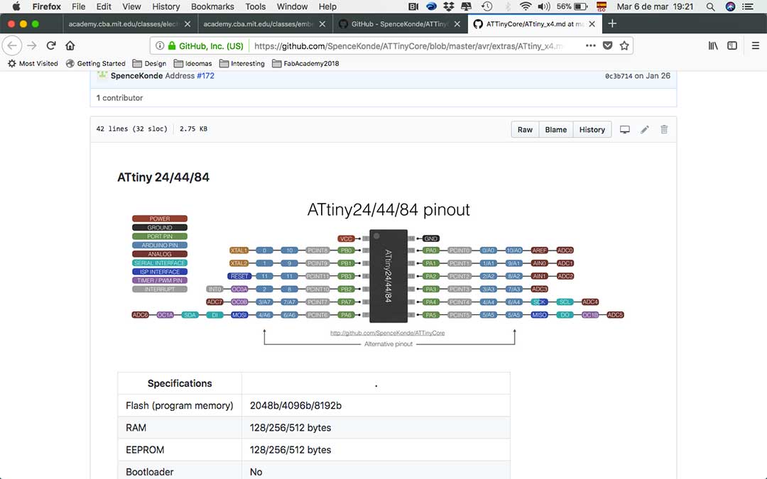The width and height of the screenshot is (767, 479).
Task: Click the Blame button
Action: tap(555, 130)
